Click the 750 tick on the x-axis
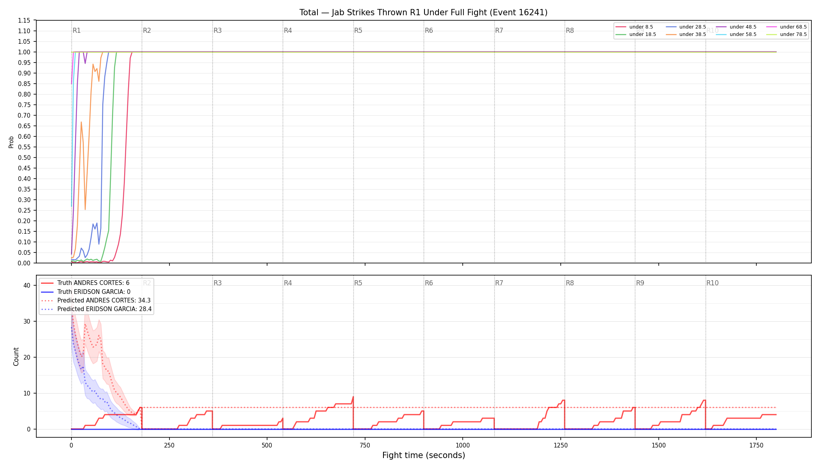Viewport: 820px width, 469px height. (365, 445)
